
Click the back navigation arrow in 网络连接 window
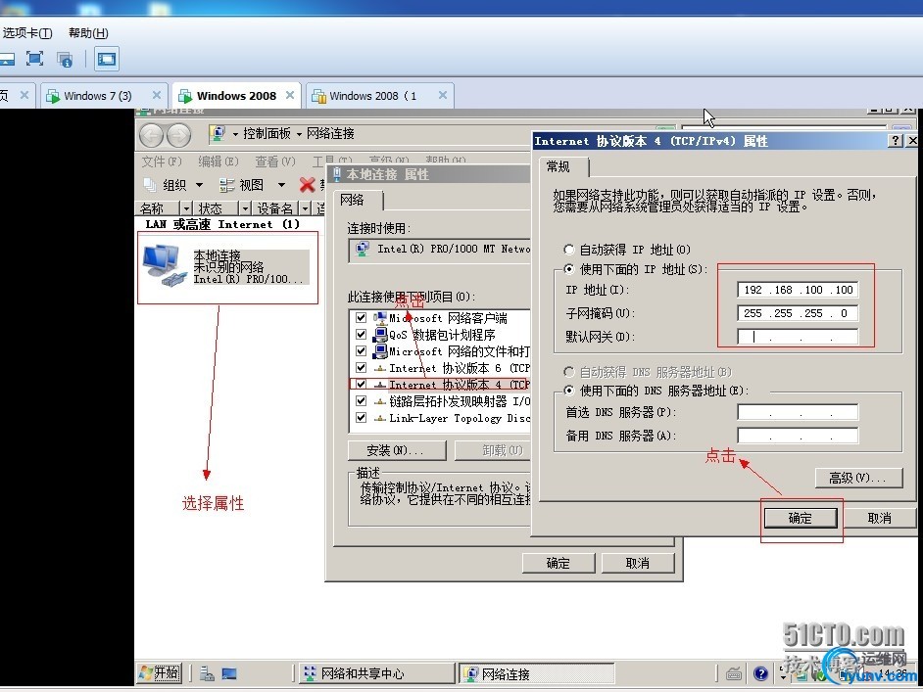pyautogui.click(x=151, y=136)
